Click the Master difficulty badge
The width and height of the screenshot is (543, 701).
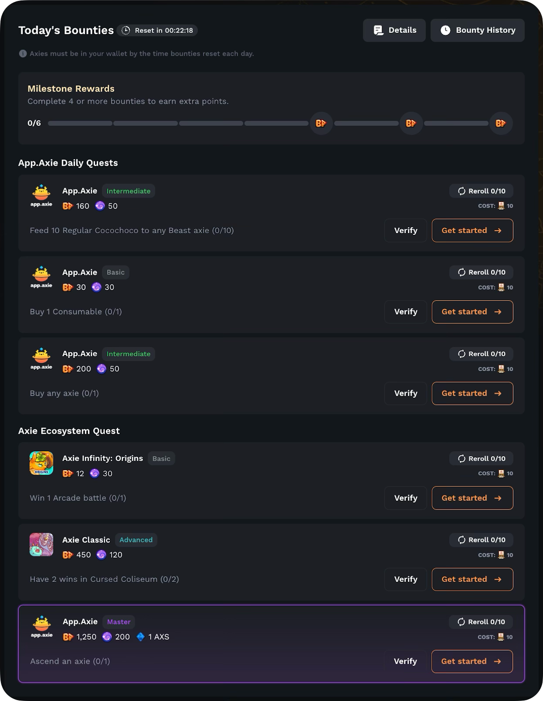click(x=119, y=622)
